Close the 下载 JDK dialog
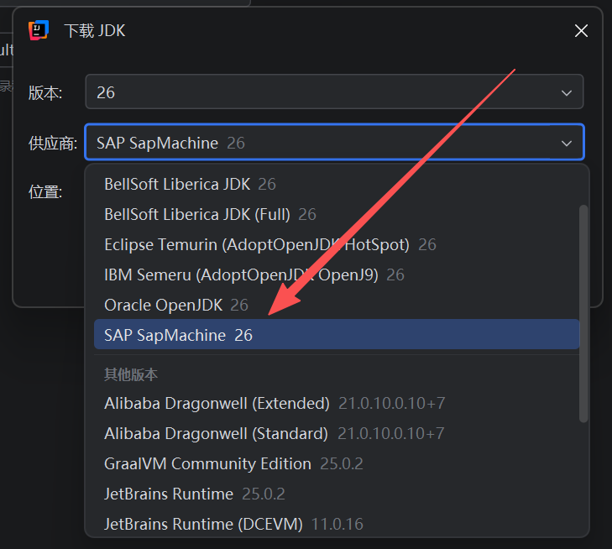 point(581,31)
